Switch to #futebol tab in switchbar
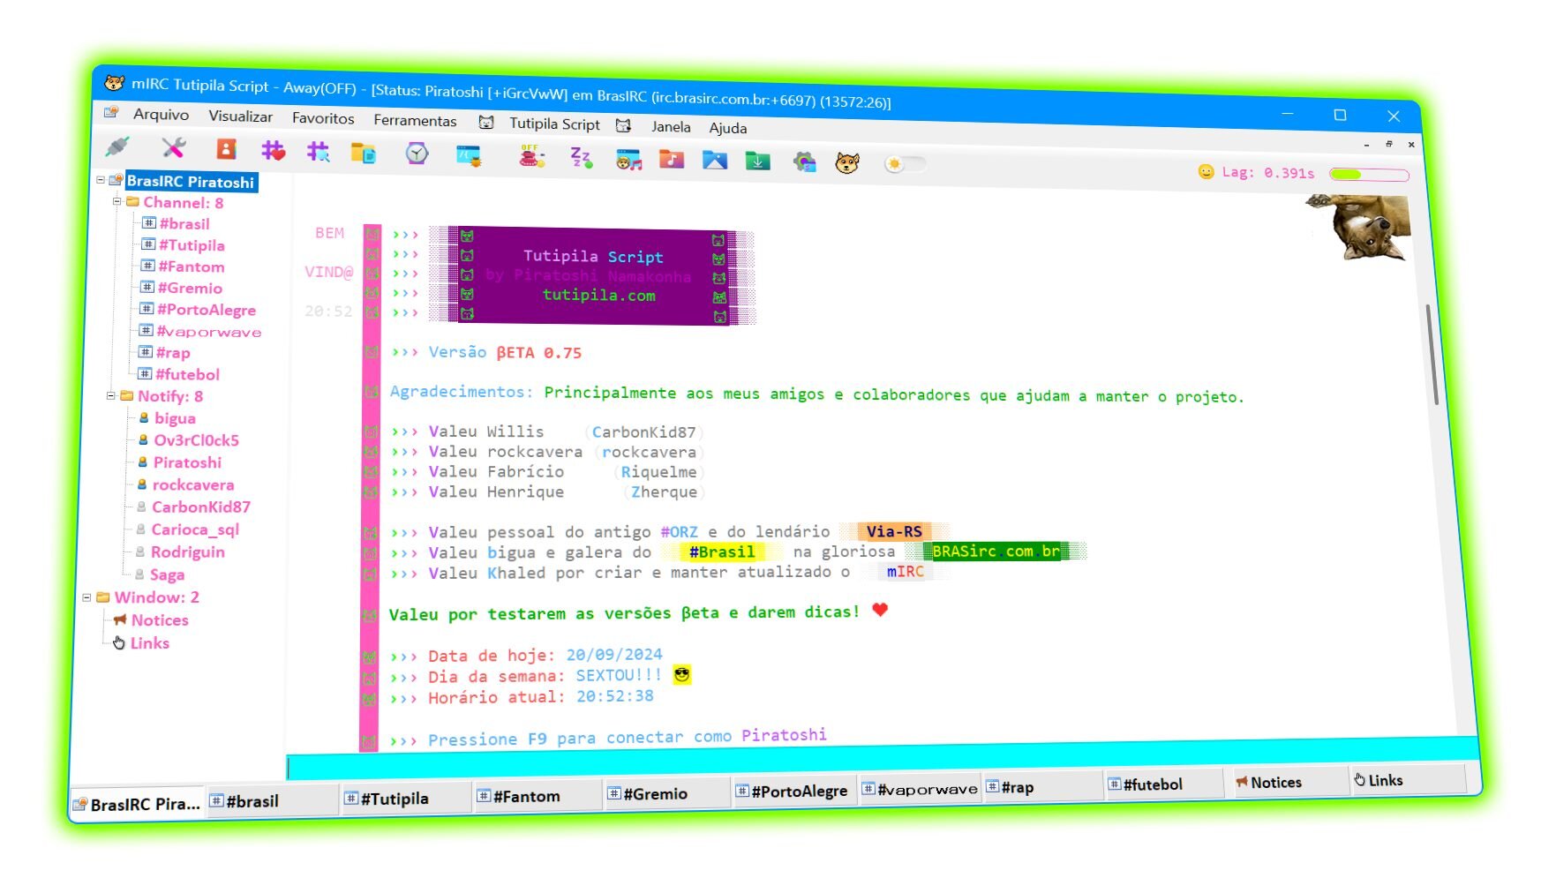Viewport: 1541px width, 878px height. tap(1165, 784)
